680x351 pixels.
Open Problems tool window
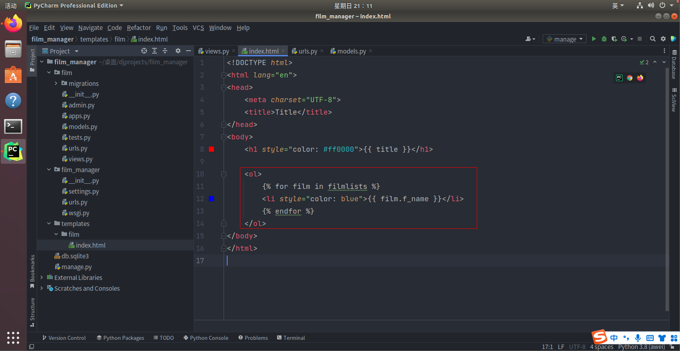253,338
